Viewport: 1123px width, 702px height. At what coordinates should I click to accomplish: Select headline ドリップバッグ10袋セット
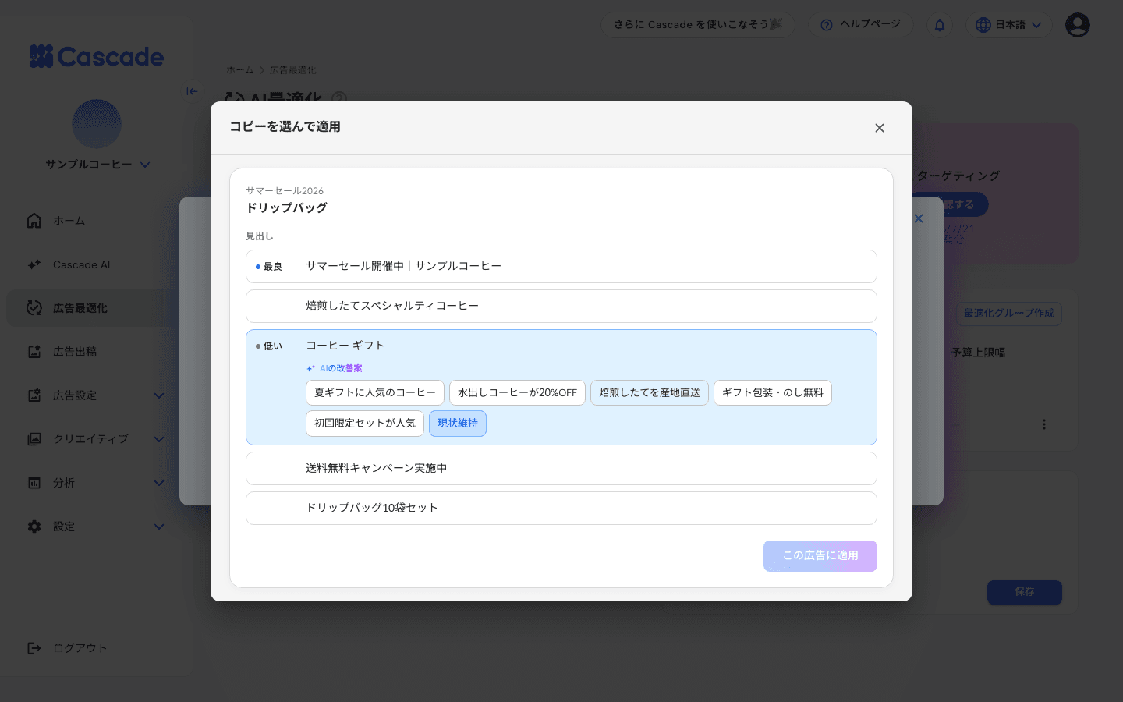[561, 508]
